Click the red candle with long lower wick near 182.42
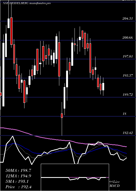 (62, 116)
